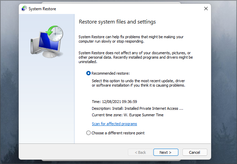Image resolution: width=237 pixels, height=164 pixels.
Task: Click the foggy desktop wallpaper outside the dialog
Action: tap(224, 81)
